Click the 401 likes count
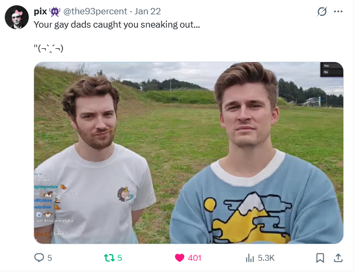Viewport: 363px width, 274px height. 194,258
